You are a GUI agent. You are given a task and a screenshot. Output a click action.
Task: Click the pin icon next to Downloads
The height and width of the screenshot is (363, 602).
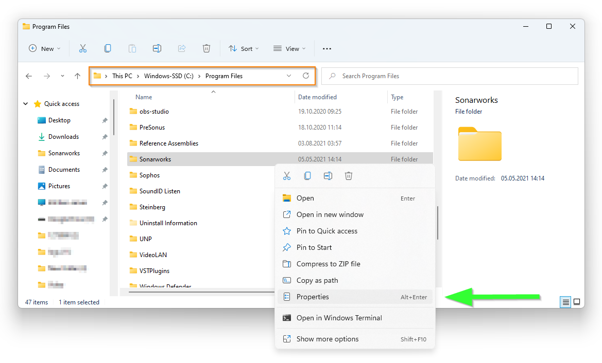point(105,137)
